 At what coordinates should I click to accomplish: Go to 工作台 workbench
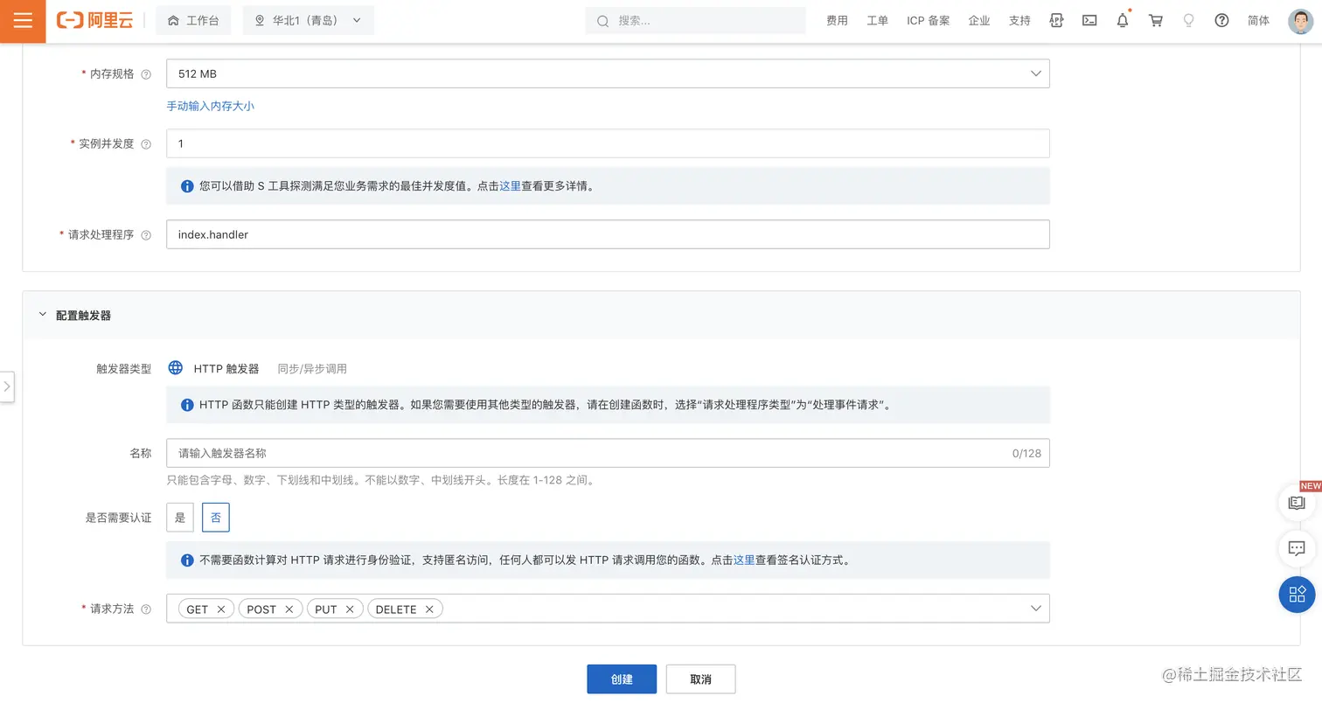pyautogui.click(x=193, y=21)
